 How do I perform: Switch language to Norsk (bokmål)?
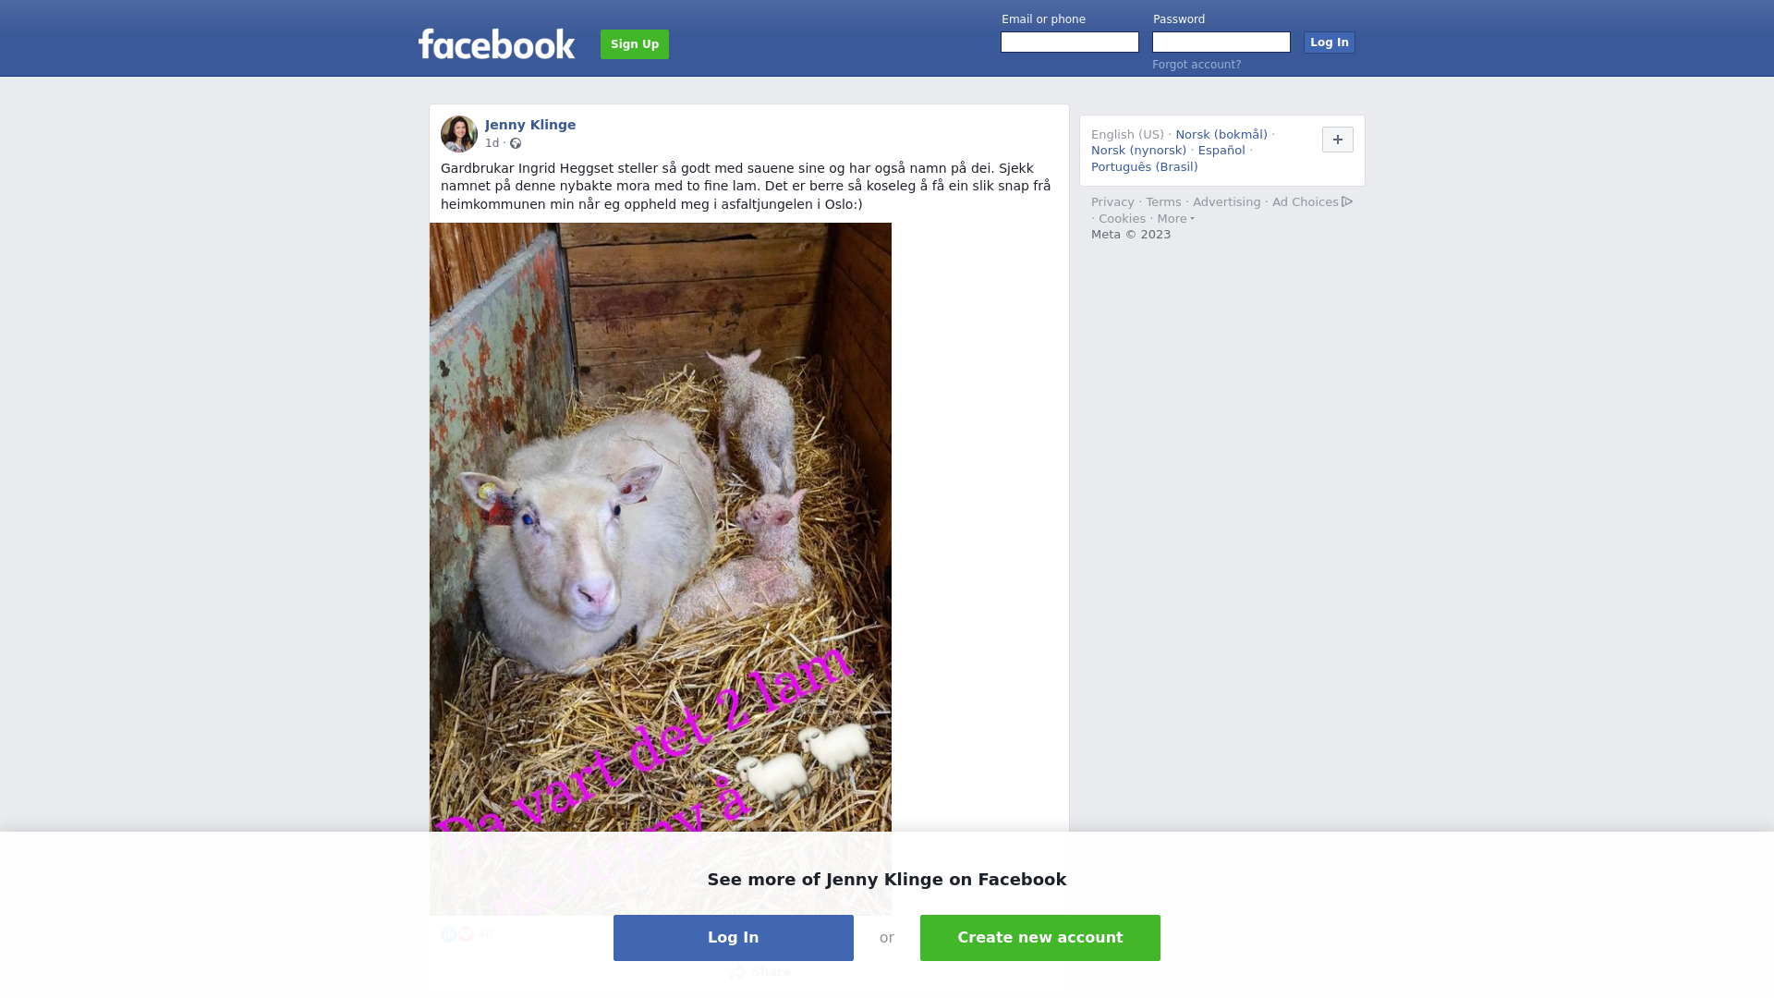1221,135
